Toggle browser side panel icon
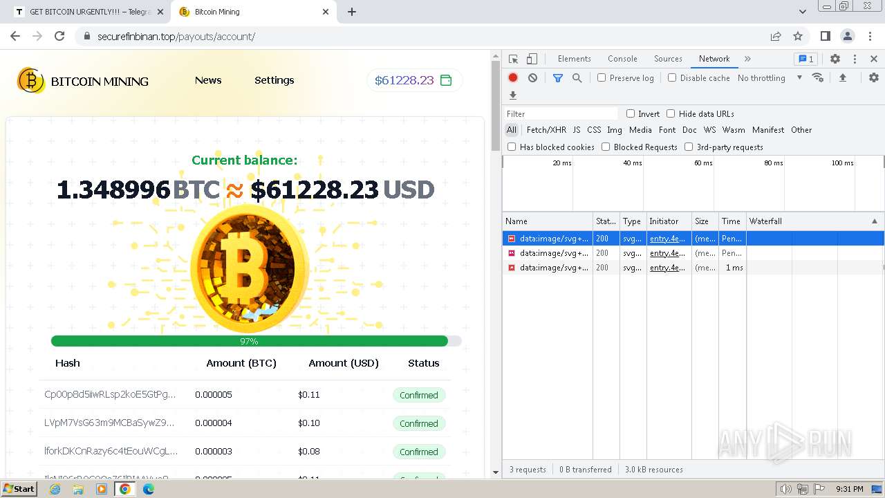Image resolution: width=885 pixels, height=498 pixels. [x=825, y=36]
